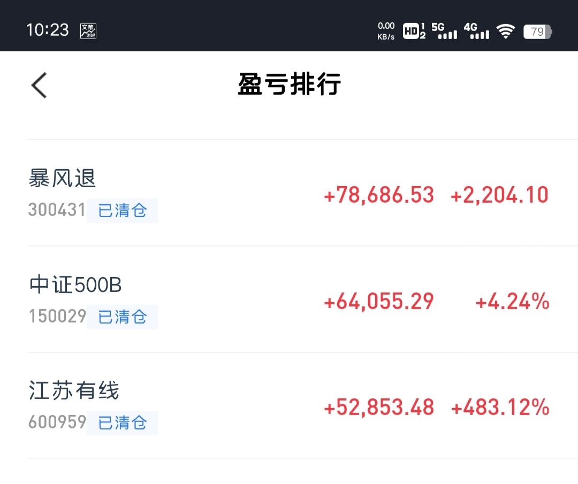Tap the network speed KB/s indicator
The width and height of the screenshot is (578, 484).
pyautogui.click(x=386, y=31)
